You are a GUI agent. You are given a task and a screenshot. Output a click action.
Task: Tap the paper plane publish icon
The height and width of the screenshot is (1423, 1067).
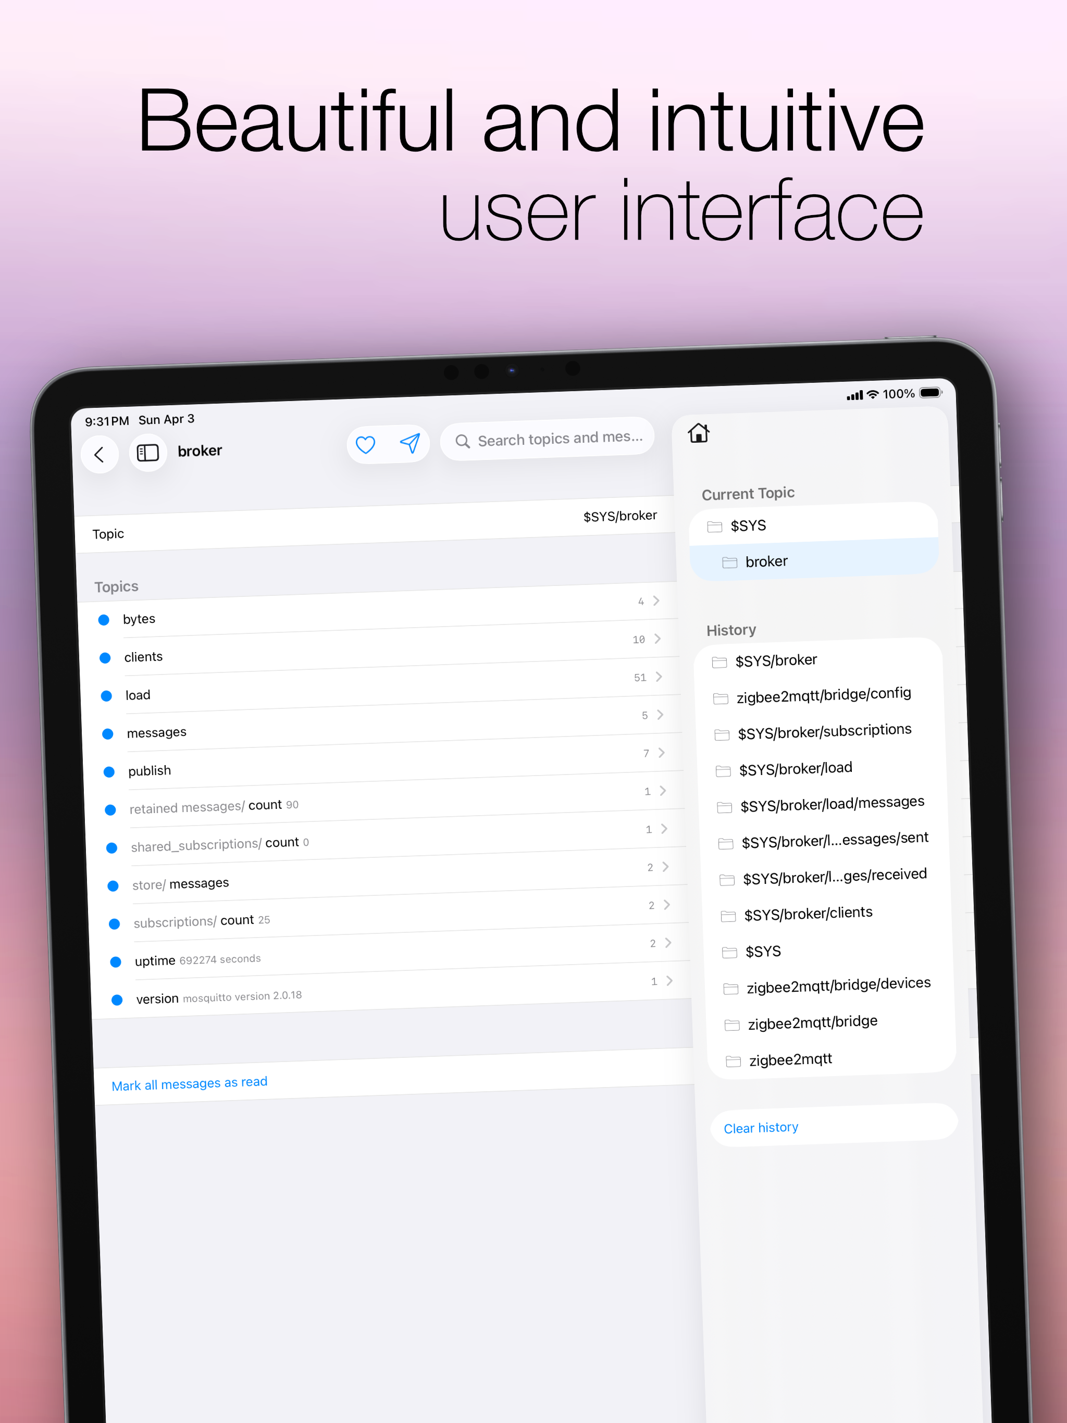[x=410, y=443]
